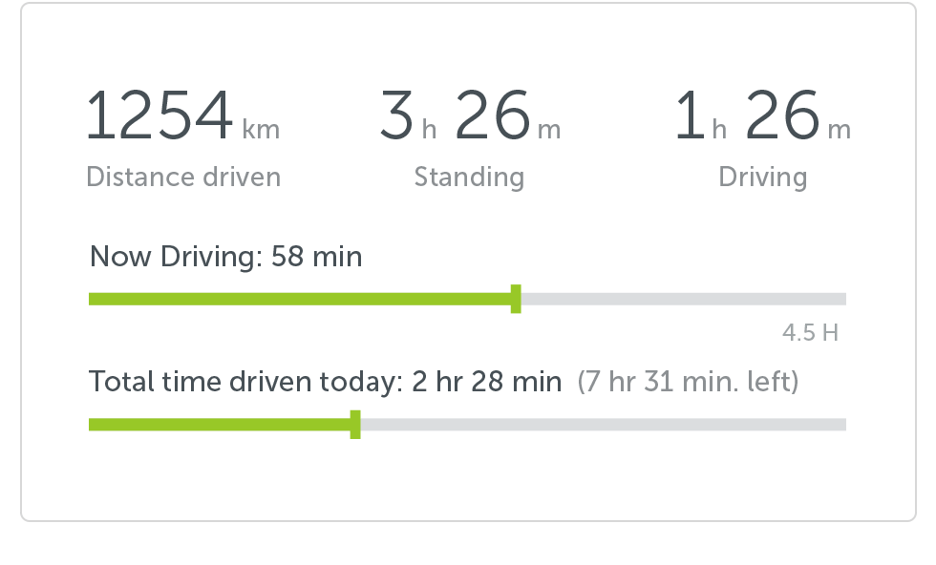Click the Now Driving: 58 min text
The image size is (936, 565).
(225, 257)
